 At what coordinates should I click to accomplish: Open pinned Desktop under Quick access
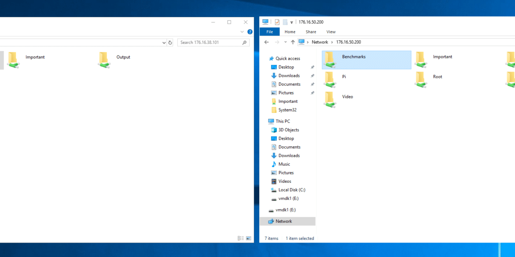[286, 67]
